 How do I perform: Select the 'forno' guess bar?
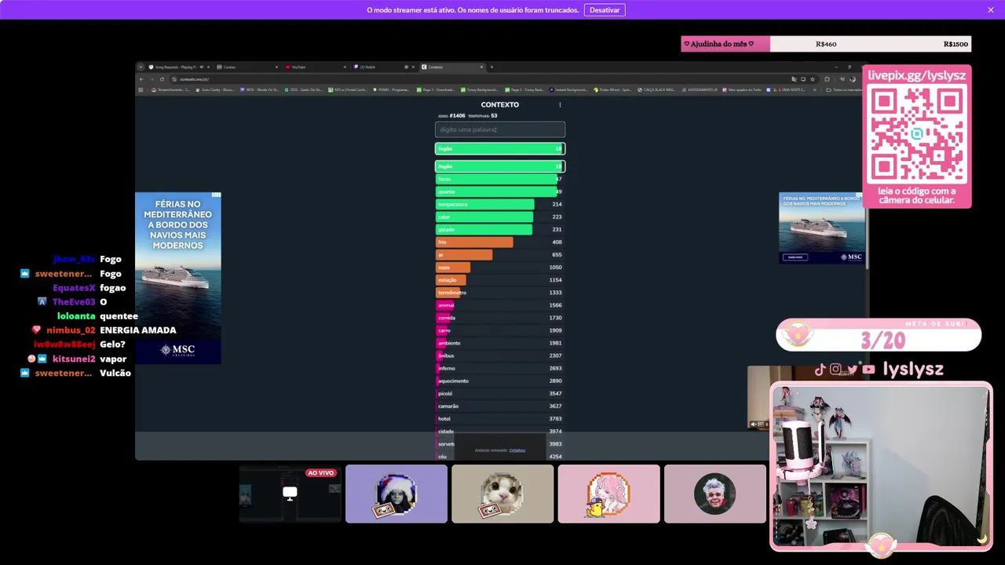[x=500, y=179]
